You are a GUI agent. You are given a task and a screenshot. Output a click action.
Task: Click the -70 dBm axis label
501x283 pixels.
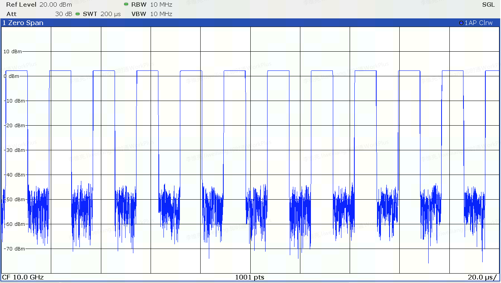14,249
